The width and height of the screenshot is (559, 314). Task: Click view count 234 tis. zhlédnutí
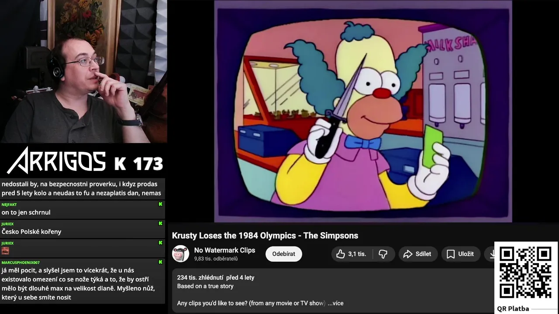coord(200,277)
